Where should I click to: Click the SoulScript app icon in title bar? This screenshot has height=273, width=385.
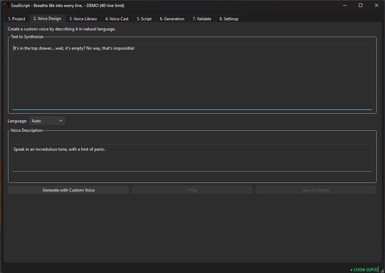point(6,5)
